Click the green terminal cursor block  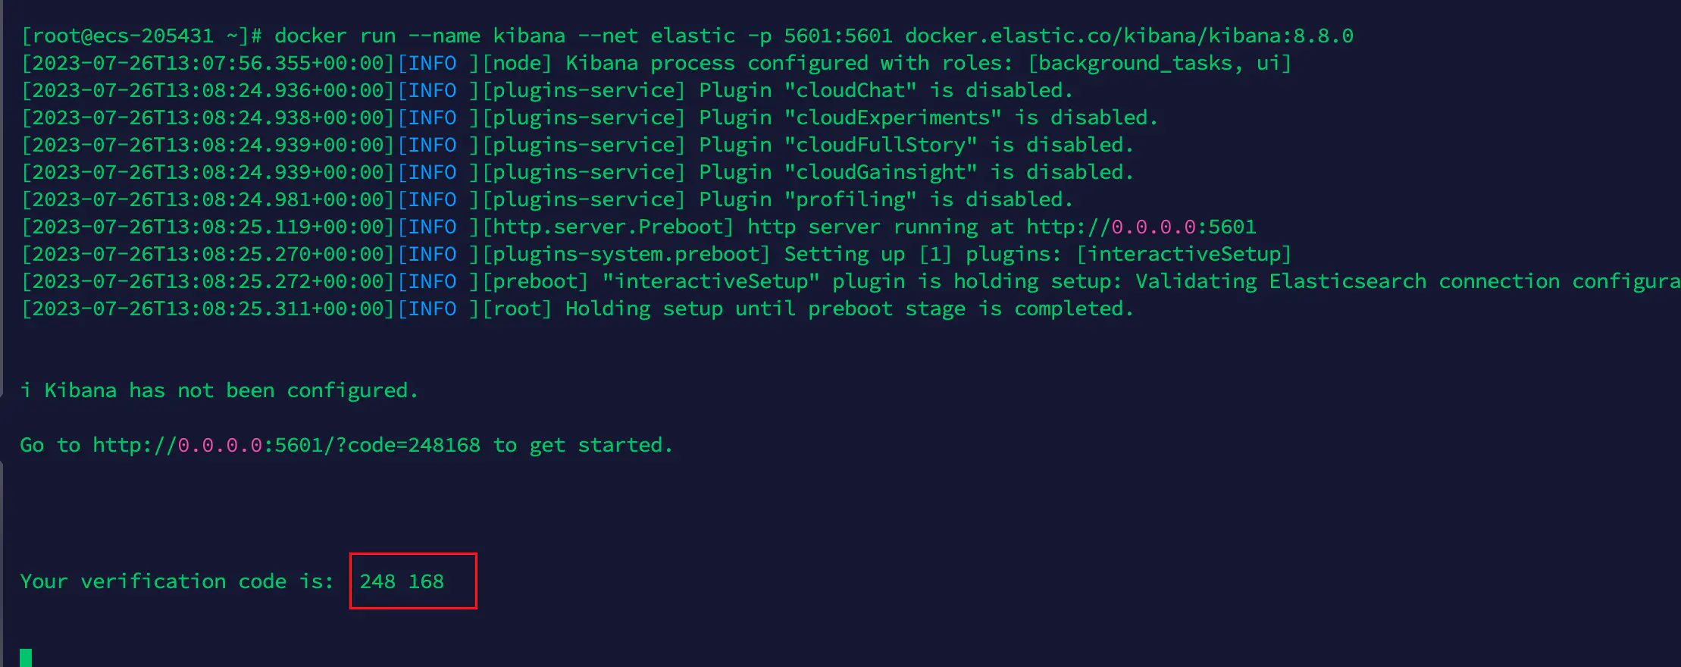point(26,657)
